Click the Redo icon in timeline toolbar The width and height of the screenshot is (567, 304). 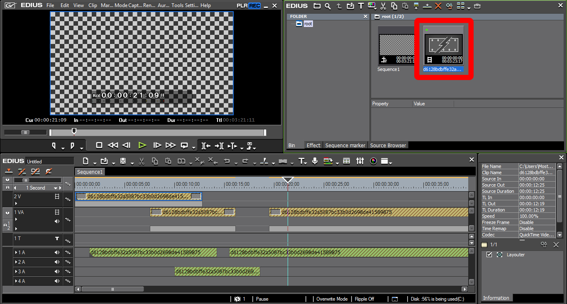pos(245,161)
